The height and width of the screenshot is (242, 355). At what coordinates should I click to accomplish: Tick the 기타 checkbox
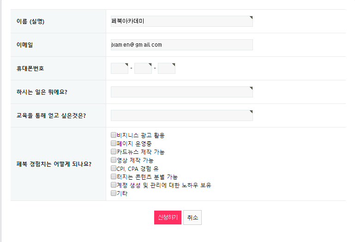point(114,194)
